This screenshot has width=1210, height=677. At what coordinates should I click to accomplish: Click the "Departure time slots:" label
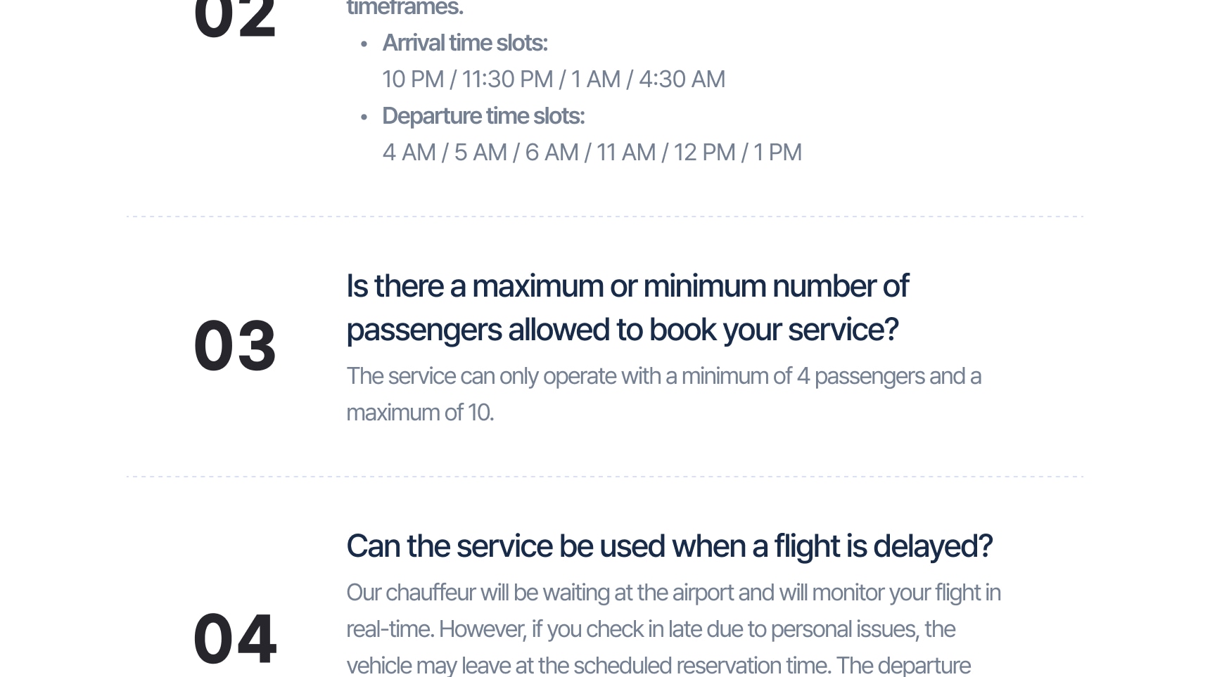(483, 116)
